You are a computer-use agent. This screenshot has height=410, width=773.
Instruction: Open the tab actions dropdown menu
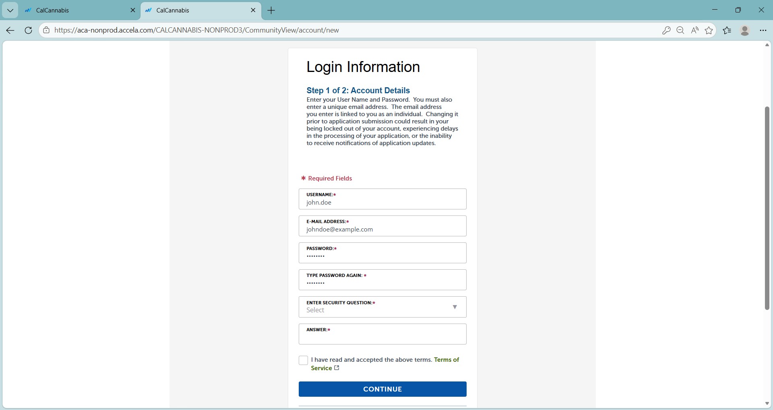coord(10,10)
